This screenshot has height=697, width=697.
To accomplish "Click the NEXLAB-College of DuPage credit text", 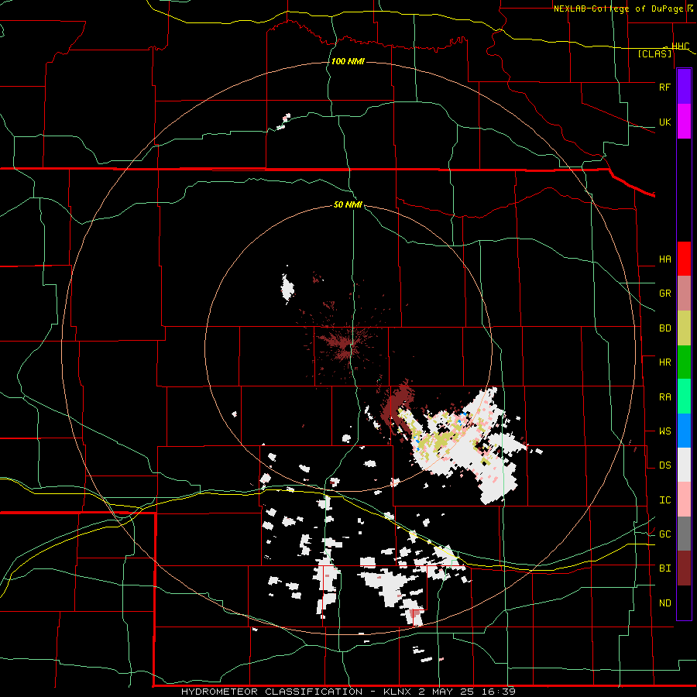I will pyautogui.click(x=620, y=9).
